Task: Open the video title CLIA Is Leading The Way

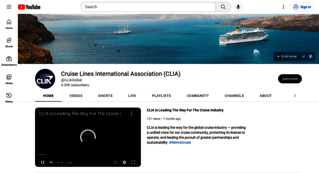Action: (x=185, y=110)
